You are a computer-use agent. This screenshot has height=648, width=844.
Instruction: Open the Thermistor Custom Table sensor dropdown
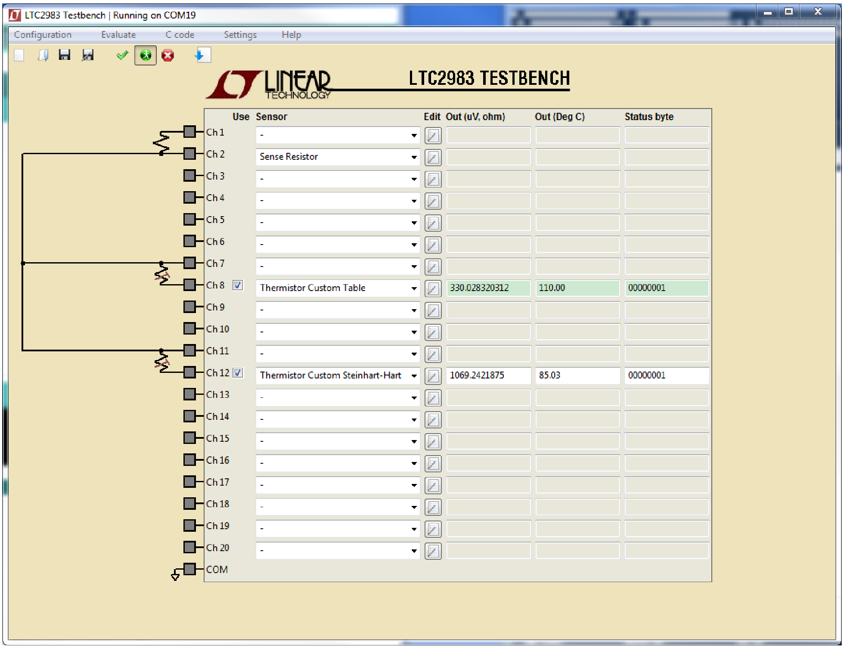tap(413, 288)
